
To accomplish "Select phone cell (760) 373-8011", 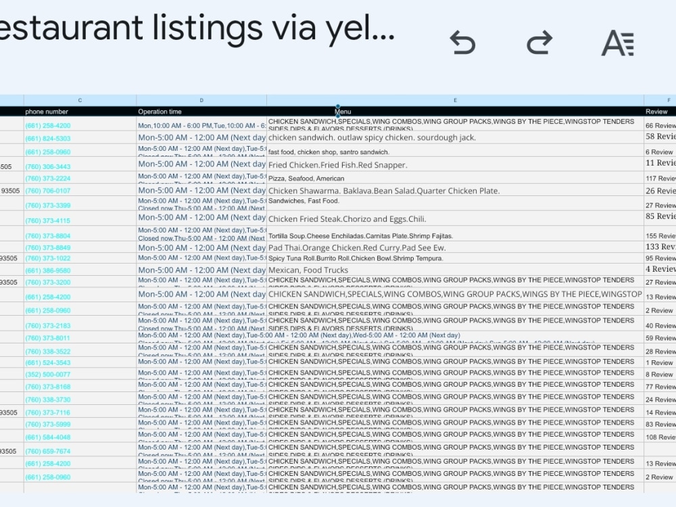I will (80, 337).
